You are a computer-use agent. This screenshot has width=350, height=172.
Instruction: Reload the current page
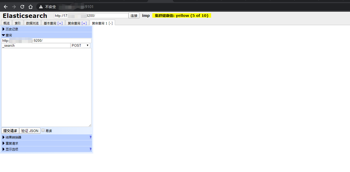[22, 7]
